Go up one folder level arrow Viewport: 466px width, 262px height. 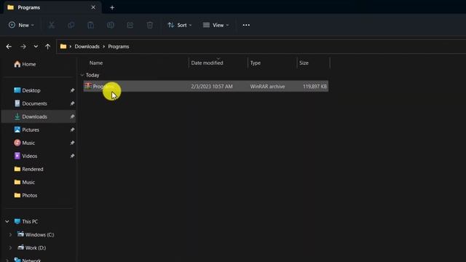pyautogui.click(x=47, y=47)
